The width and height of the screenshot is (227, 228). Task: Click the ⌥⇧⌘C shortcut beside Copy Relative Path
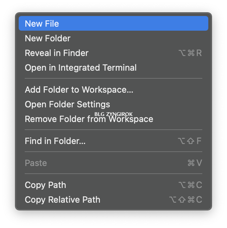(x=186, y=200)
